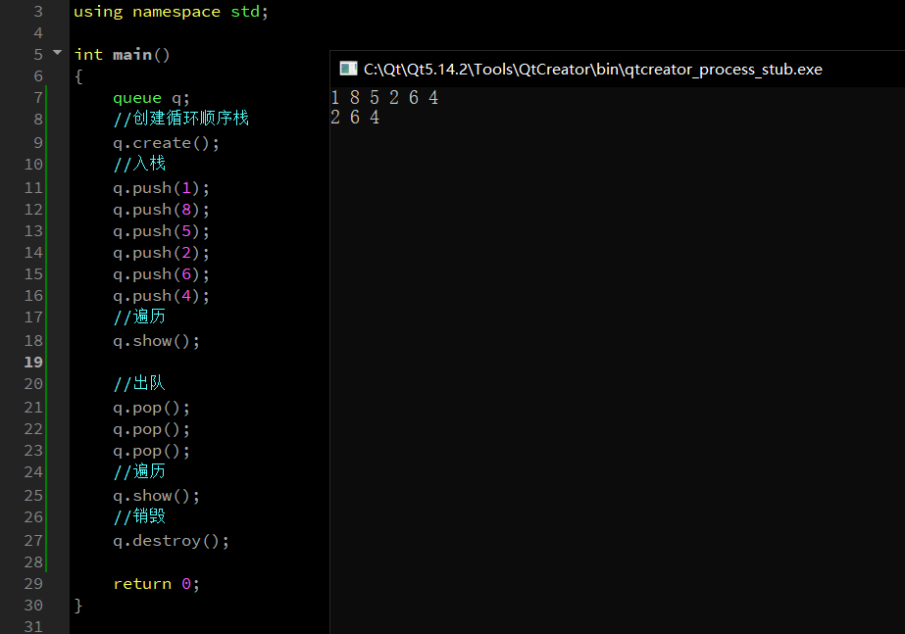Click the 'q.push(2);' line
Image resolution: width=905 pixels, height=634 pixels.
161,253
